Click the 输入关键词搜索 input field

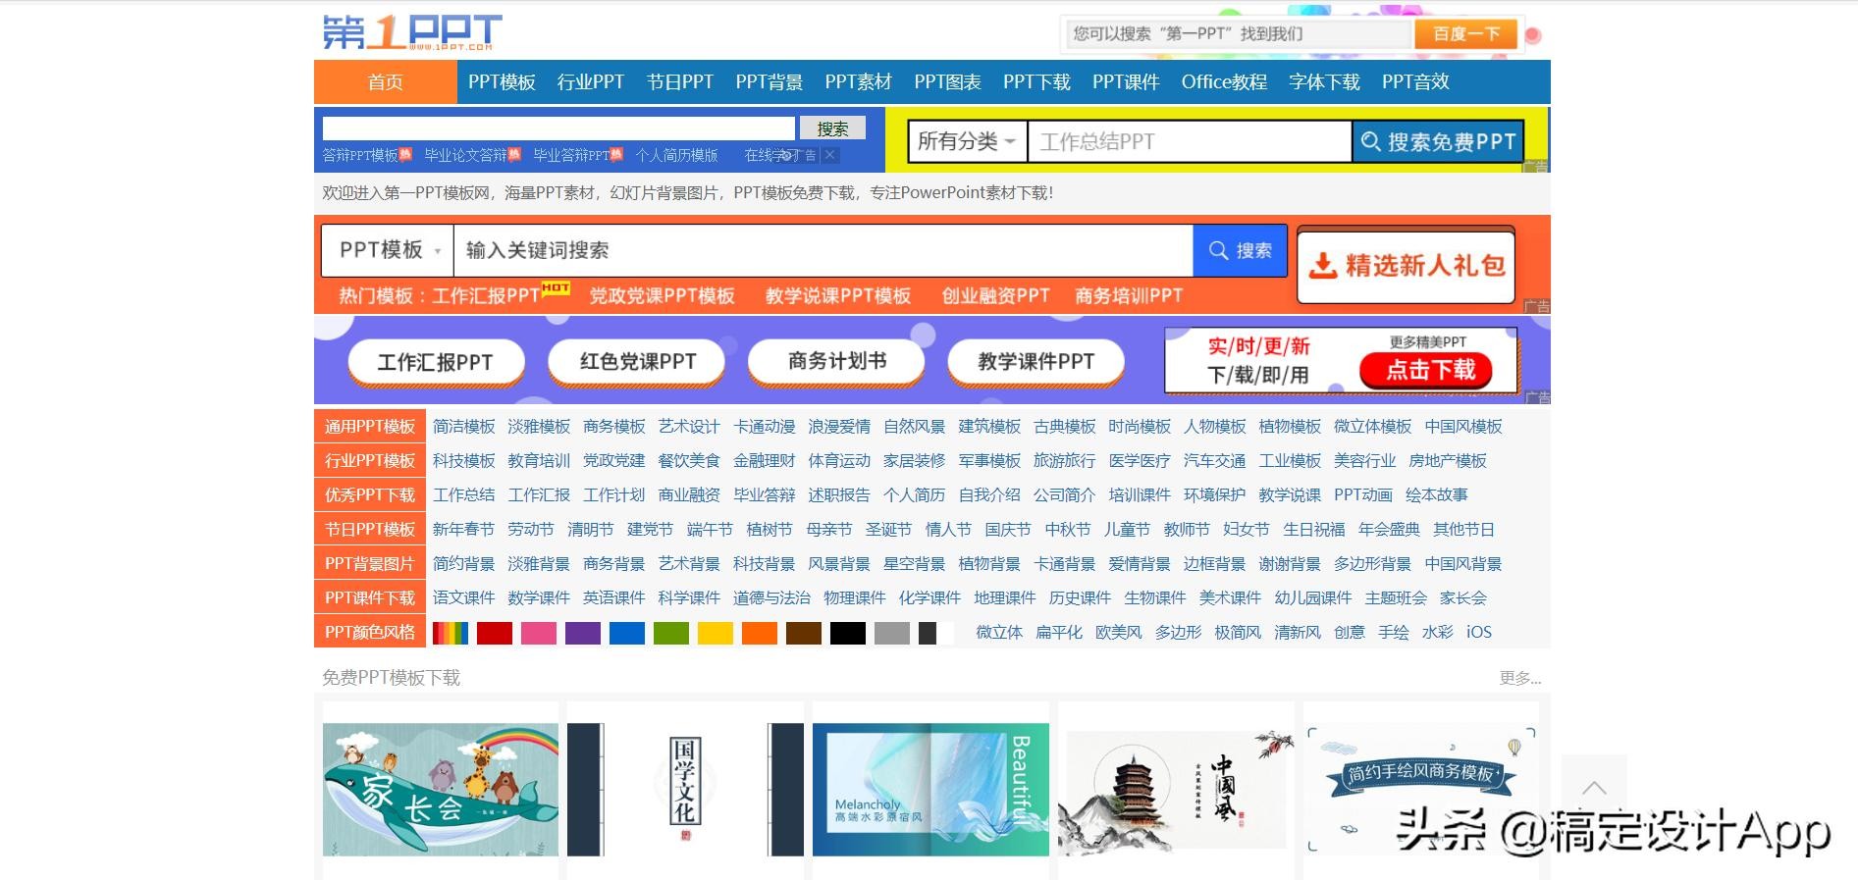[x=823, y=250]
